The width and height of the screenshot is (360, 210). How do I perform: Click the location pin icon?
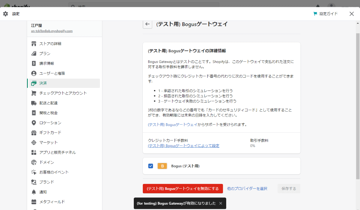[x=34, y=123]
